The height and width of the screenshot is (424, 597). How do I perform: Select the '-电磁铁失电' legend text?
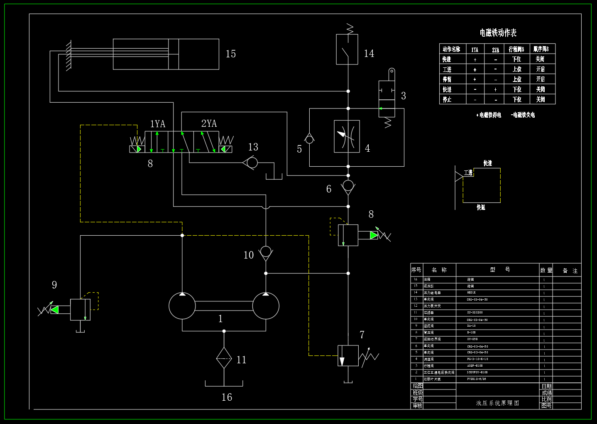523,115
